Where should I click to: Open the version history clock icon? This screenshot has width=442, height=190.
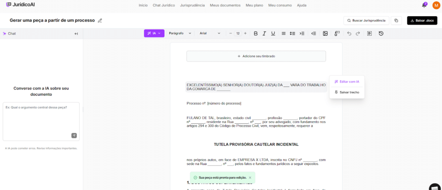381,34
